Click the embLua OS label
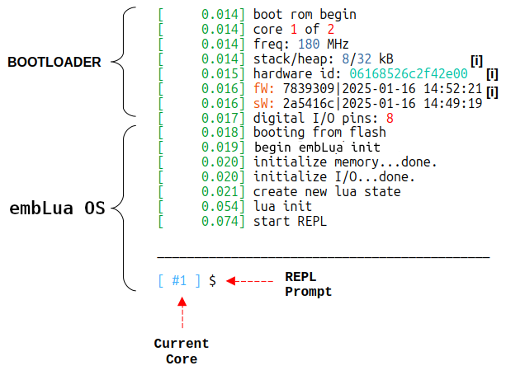Image resolution: width=506 pixels, height=375 pixels. (57, 209)
